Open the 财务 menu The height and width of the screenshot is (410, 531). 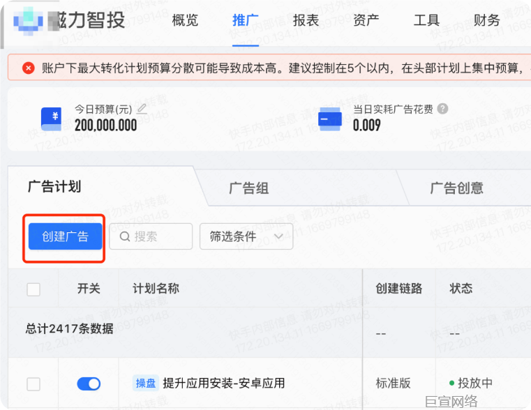[486, 20]
